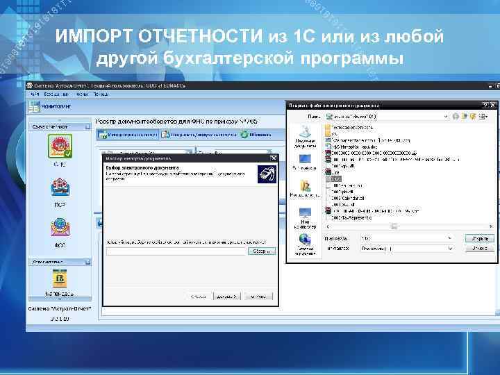Expand the Имя файла dropdown arrow
The width and height of the screenshot is (500, 375).
pos(449,238)
